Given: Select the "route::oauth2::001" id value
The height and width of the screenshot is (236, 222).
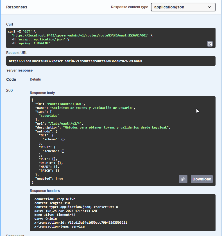Looking at the screenshot, I should [65, 104].
